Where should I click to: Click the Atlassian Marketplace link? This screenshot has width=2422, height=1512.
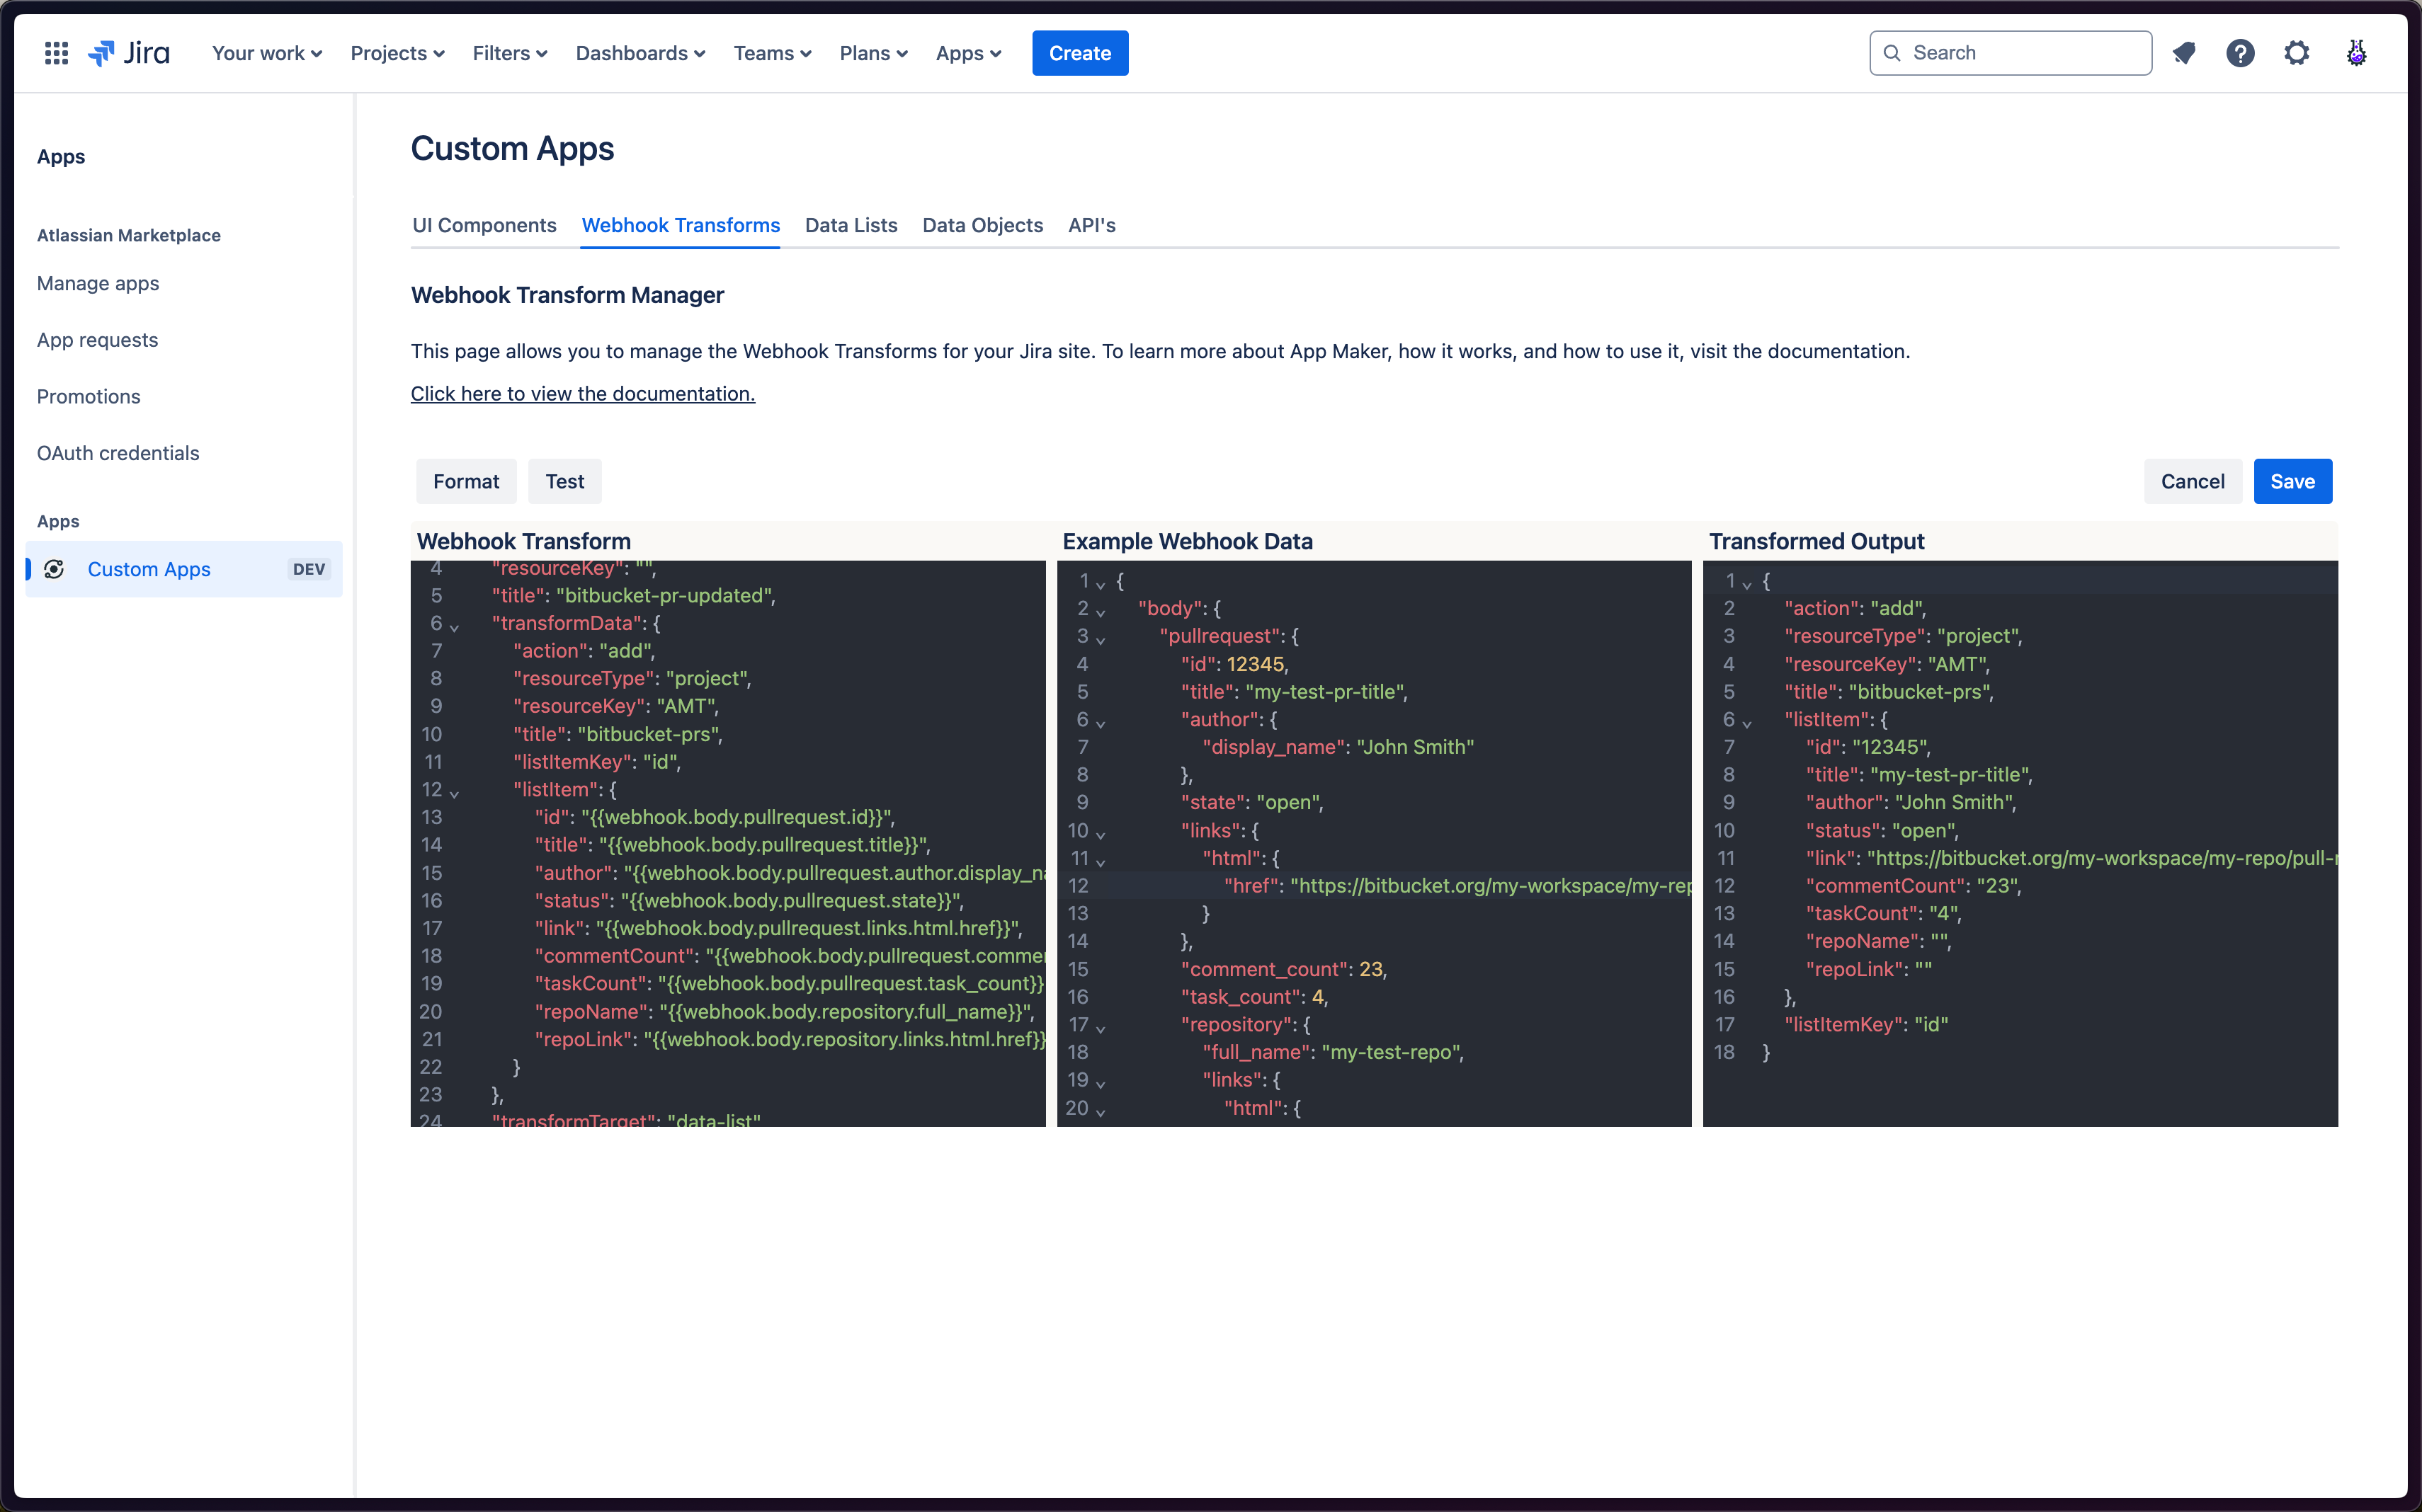127,234
